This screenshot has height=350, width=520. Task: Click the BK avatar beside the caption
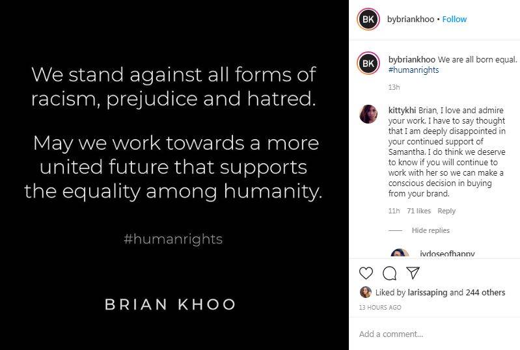pyautogui.click(x=368, y=63)
